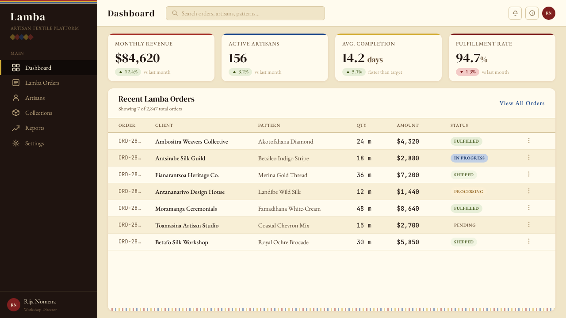The height and width of the screenshot is (318, 566).
Task: Open row menu for Ambositra Weavers Collective
Action: [x=528, y=141]
